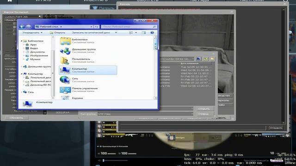Screen dimensions: 296x166
Task: Select the Компьютер item in the file list
Action: tap(88, 70)
